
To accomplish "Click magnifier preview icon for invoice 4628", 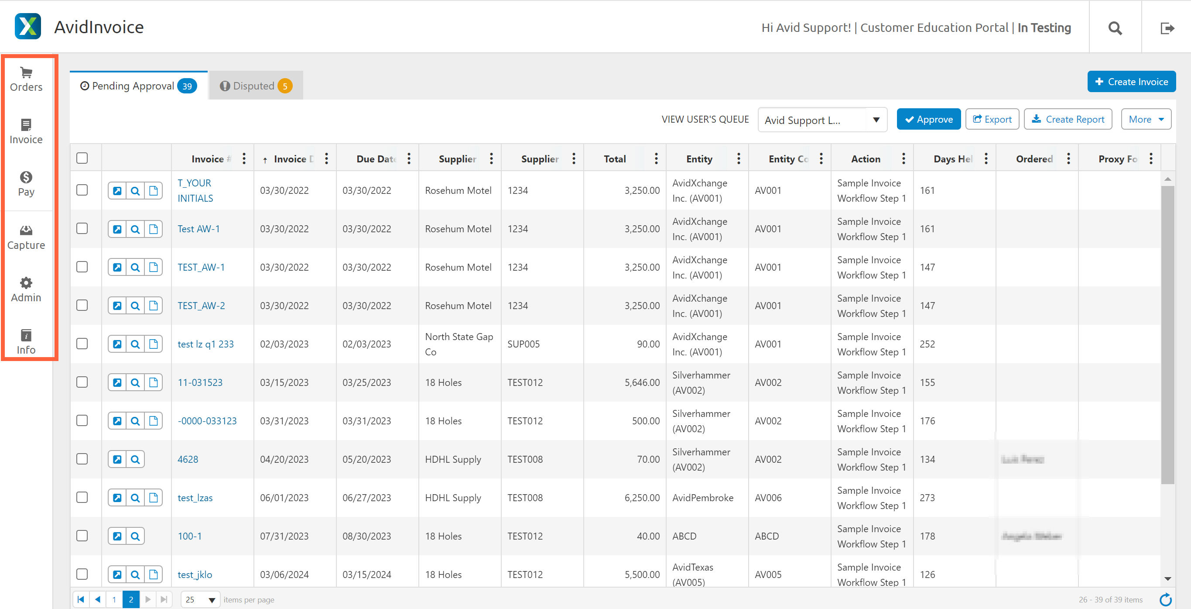I will pos(135,460).
